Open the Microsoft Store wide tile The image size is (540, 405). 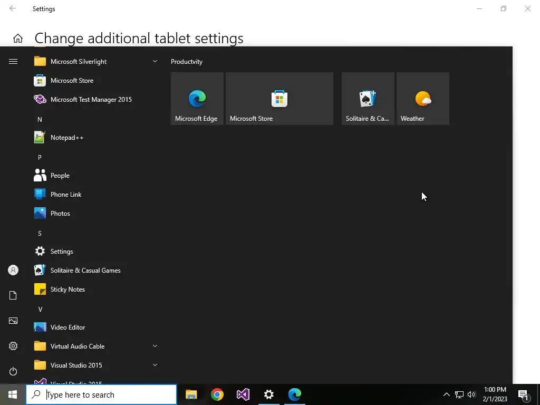(279, 99)
